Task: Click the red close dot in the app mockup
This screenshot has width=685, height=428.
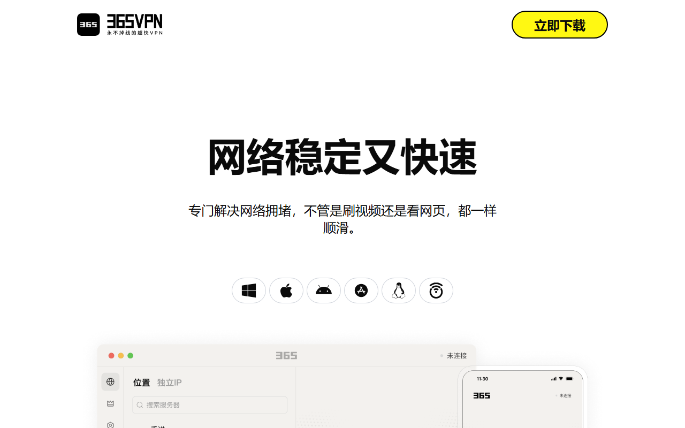Action: click(x=111, y=355)
